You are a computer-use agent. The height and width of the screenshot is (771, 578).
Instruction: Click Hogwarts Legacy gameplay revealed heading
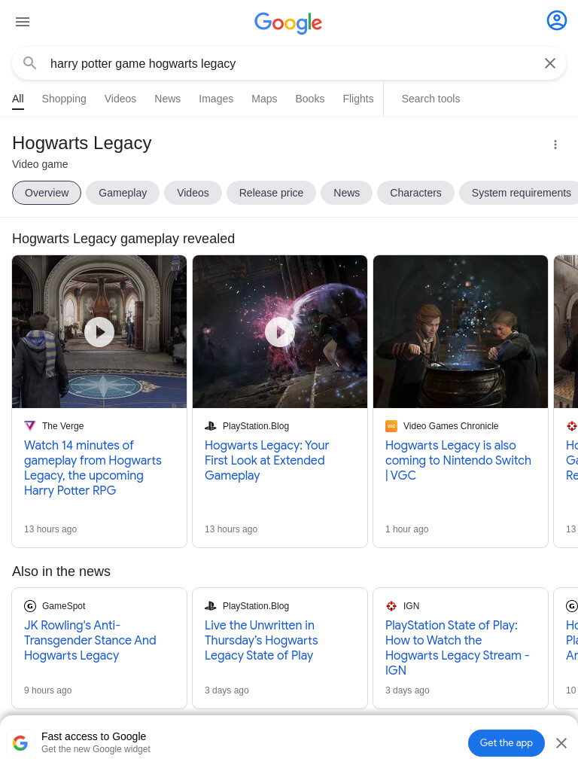pos(123,239)
